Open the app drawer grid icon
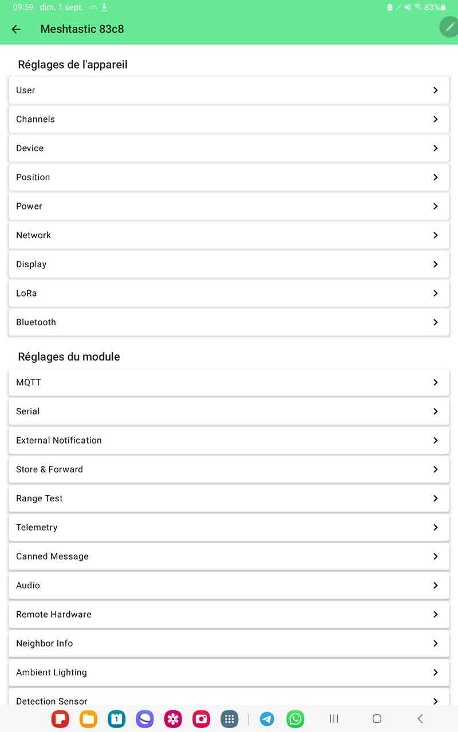 tap(230, 719)
